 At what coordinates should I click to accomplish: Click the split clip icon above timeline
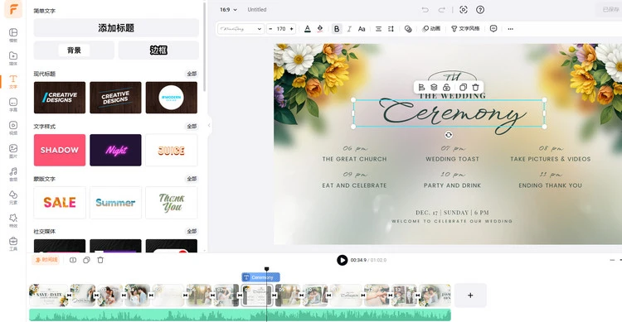tap(73, 260)
